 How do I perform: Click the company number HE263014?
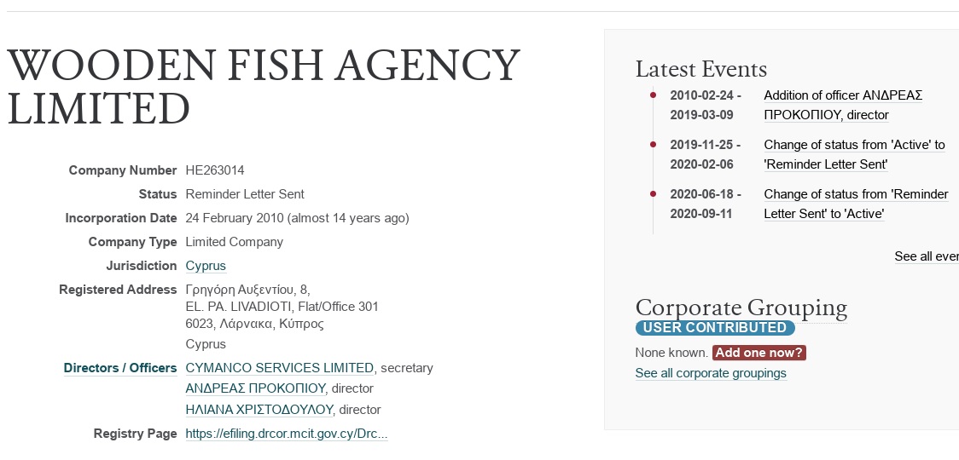pyautogui.click(x=215, y=170)
